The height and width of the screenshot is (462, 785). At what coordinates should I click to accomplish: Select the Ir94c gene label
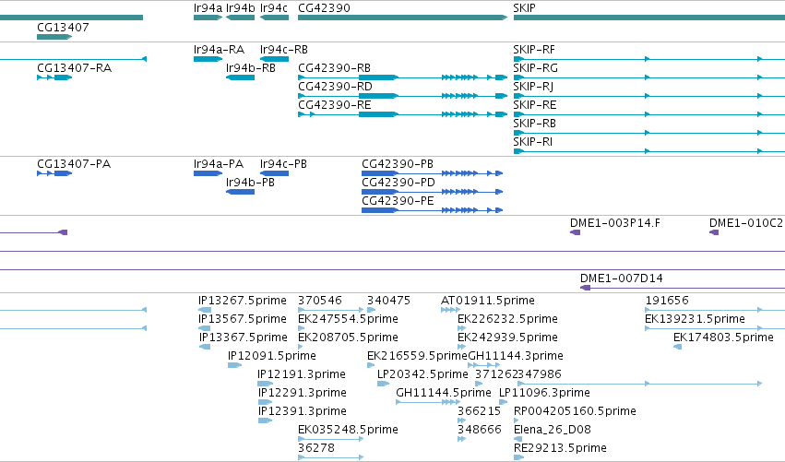pyautogui.click(x=274, y=8)
